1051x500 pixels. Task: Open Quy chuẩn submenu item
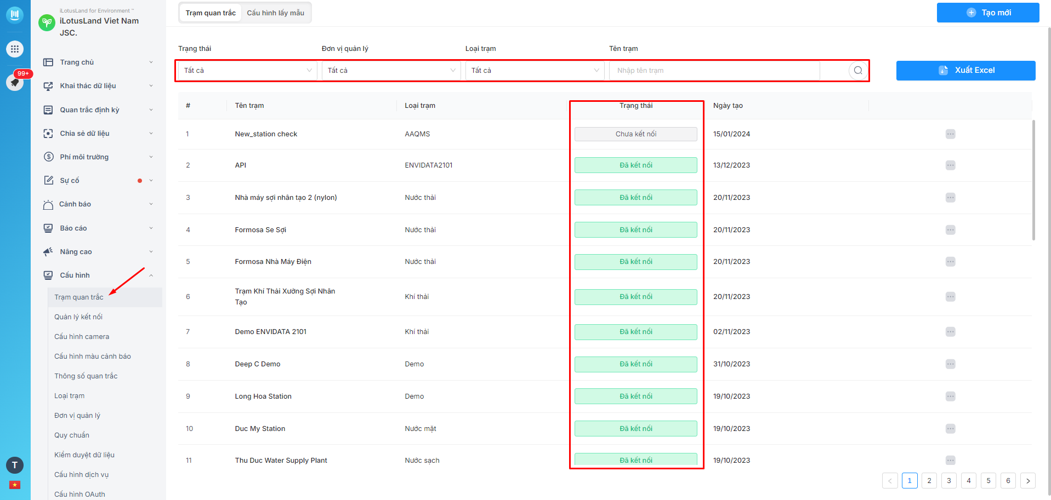tap(72, 435)
